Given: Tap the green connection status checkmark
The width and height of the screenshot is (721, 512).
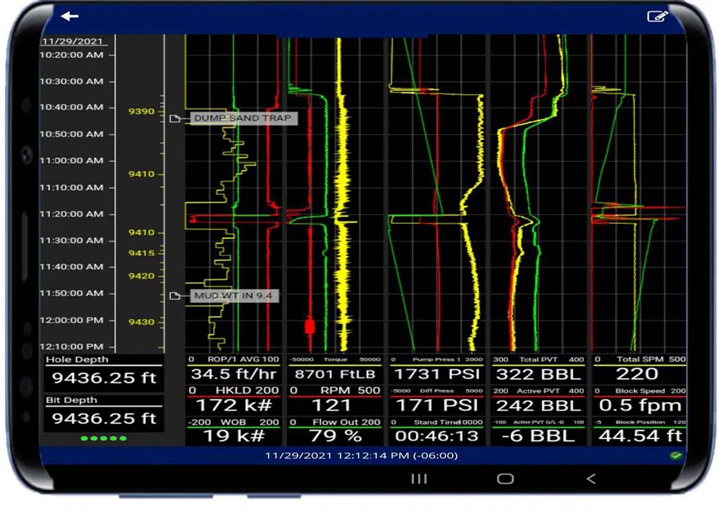Looking at the screenshot, I should [x=677, y=456].
